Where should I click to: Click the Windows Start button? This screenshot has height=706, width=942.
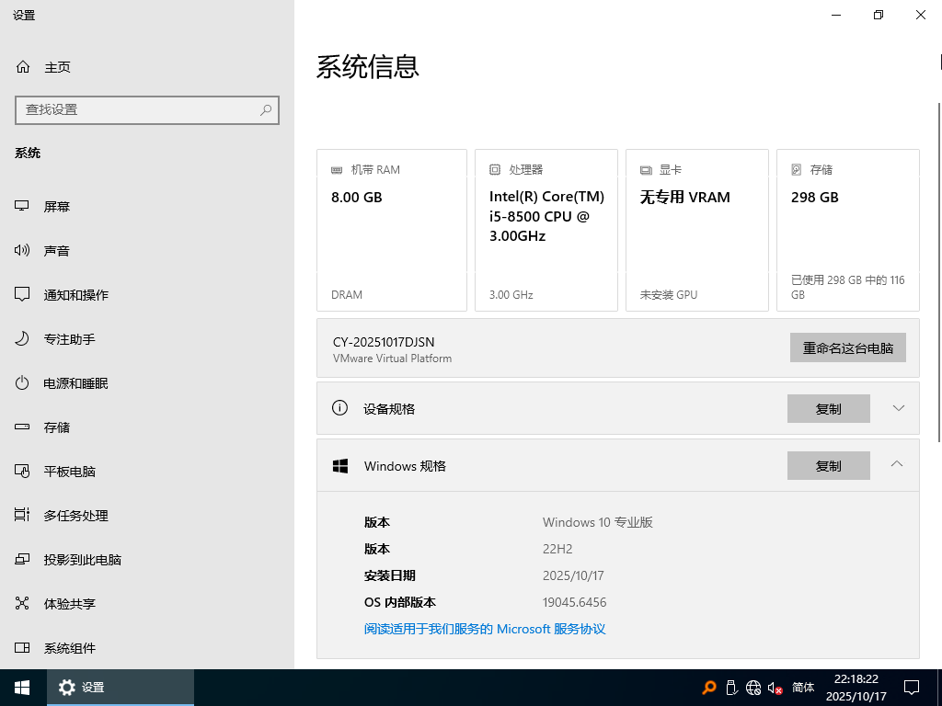[22, 687]
